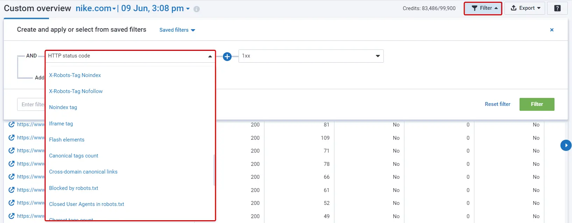
Task: Open the 1xx value dropdown
Action: [311, 56]
